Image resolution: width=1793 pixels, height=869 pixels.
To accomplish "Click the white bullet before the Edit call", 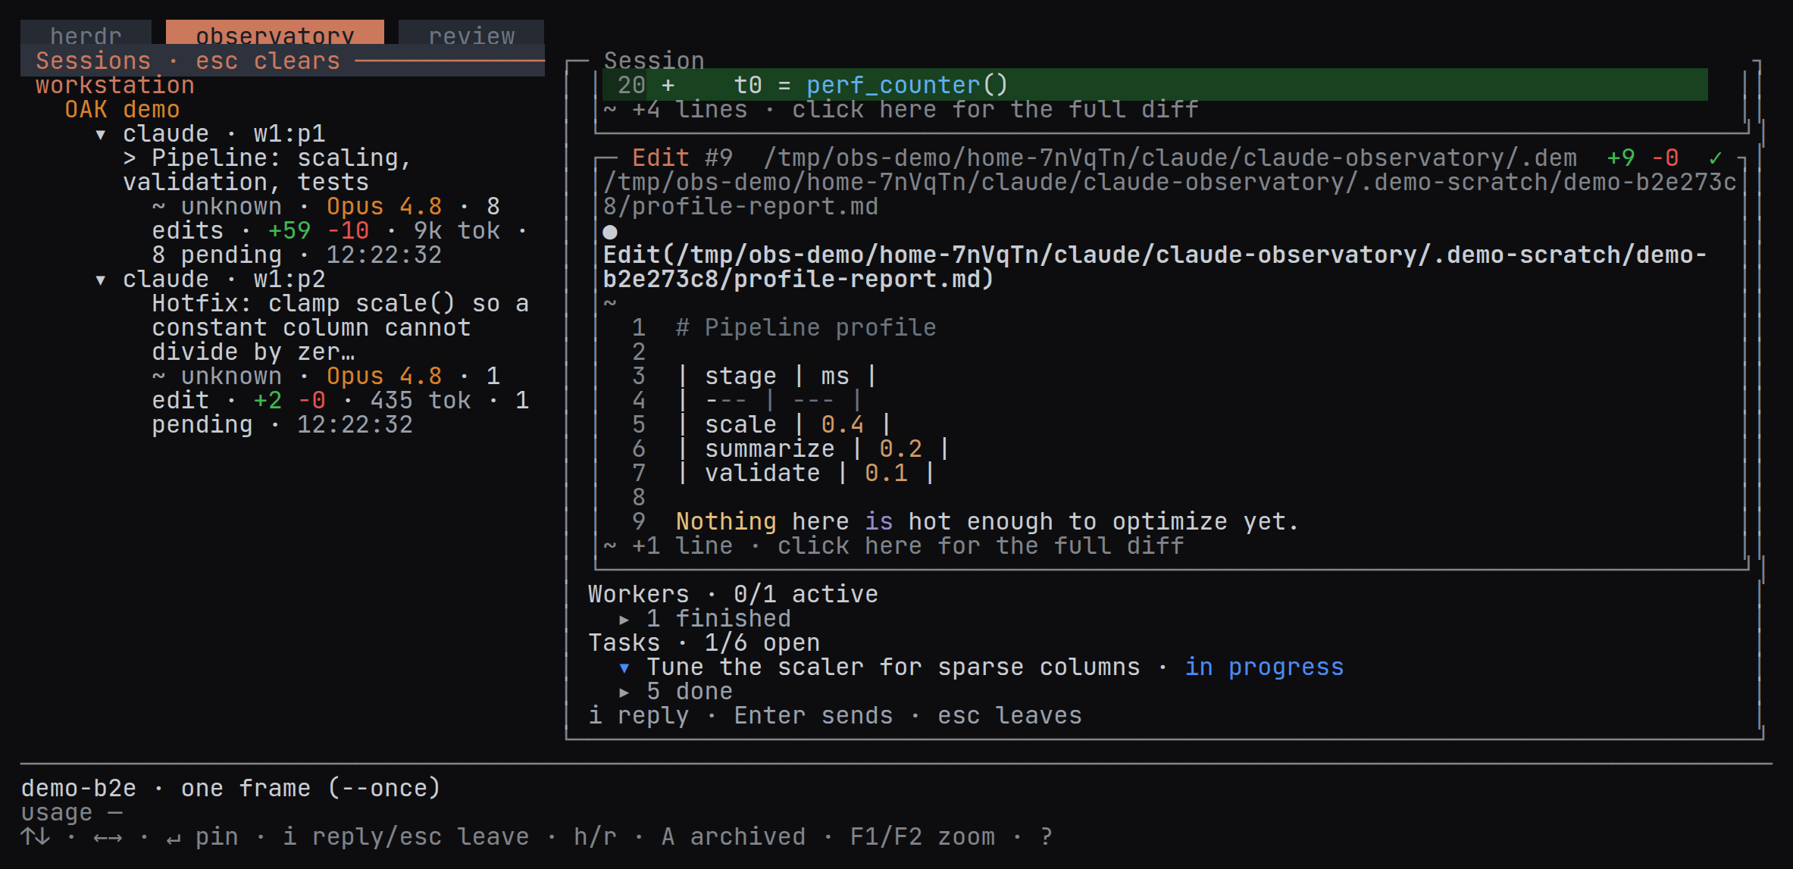I will pyautogui.click(x=610, y=232).
